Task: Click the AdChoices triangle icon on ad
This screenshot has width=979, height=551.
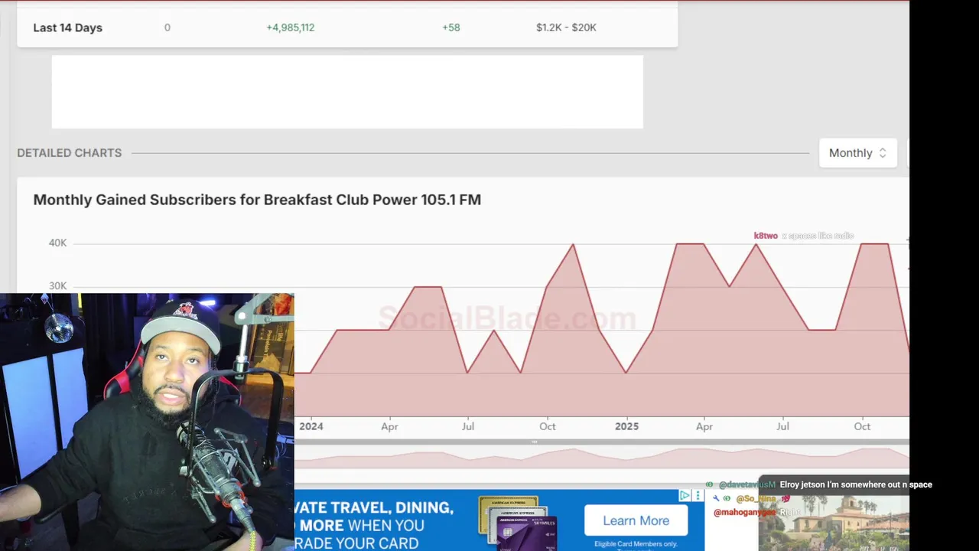Action: point(685,496)
